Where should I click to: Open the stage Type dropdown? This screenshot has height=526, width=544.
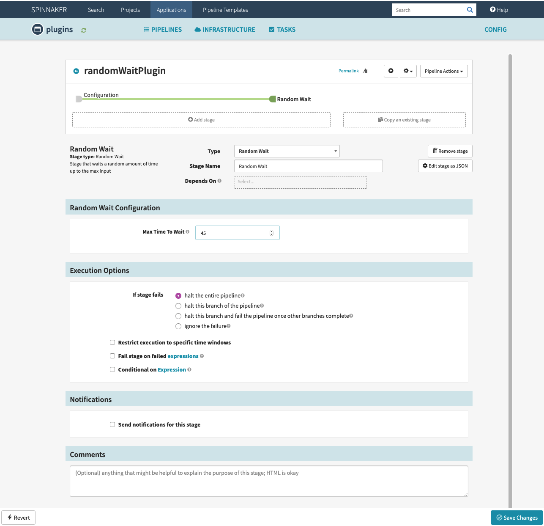(x=287, y=151)
